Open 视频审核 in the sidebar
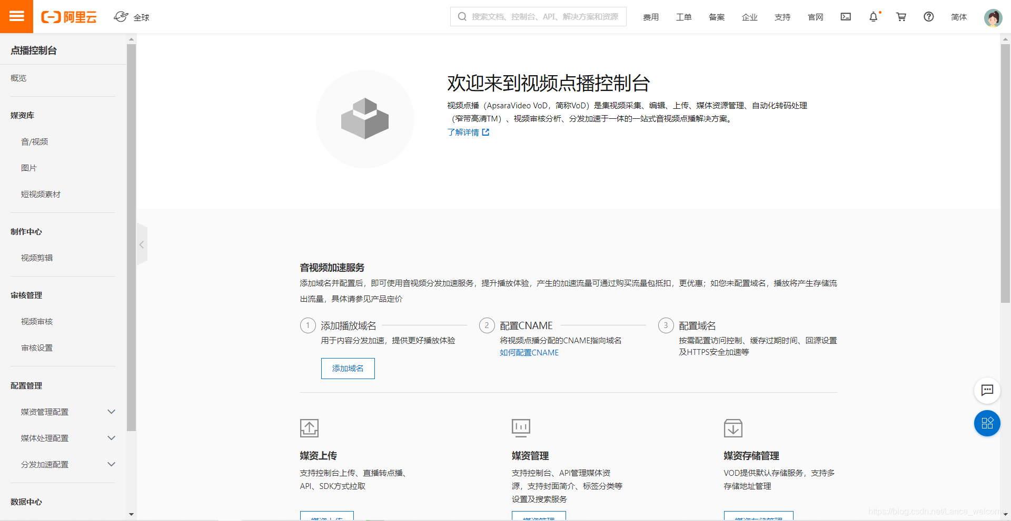 pyautogui.click(x=37, y=321)
